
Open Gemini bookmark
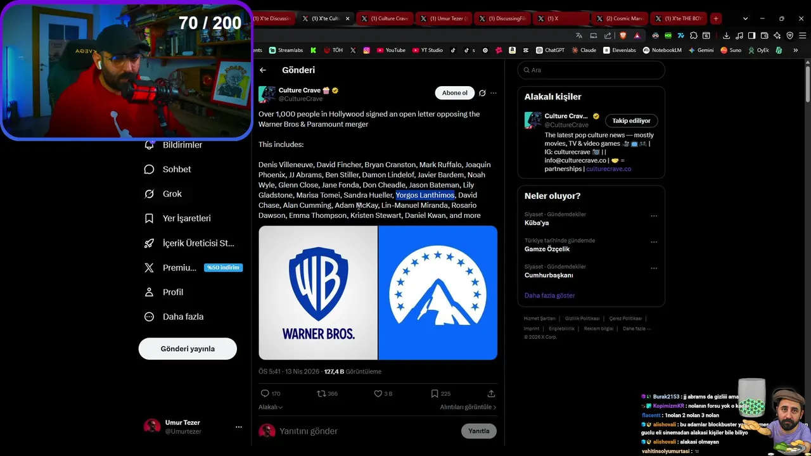pyautogui.click(x=701, y=50)
